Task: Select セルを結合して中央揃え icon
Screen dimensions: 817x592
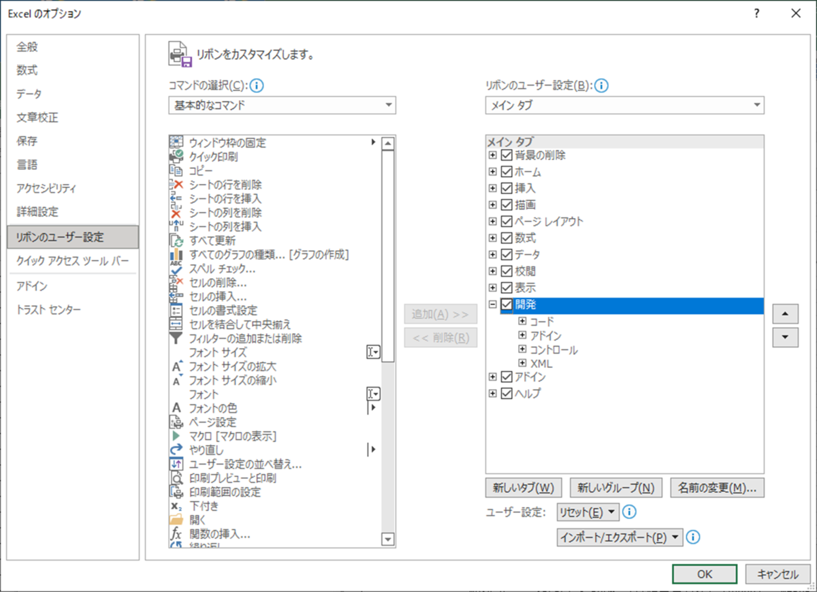Action: coord(176,324)
